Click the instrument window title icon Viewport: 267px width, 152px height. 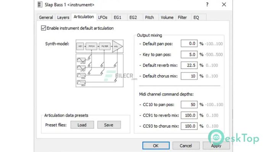pos(40,5)
